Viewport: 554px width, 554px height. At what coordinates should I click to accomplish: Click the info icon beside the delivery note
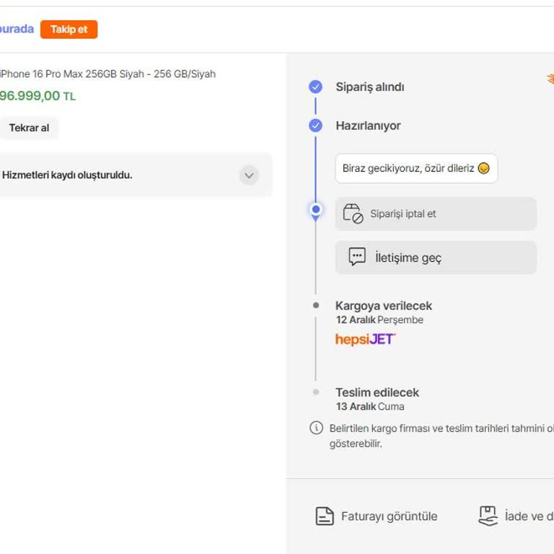(316, 428)
